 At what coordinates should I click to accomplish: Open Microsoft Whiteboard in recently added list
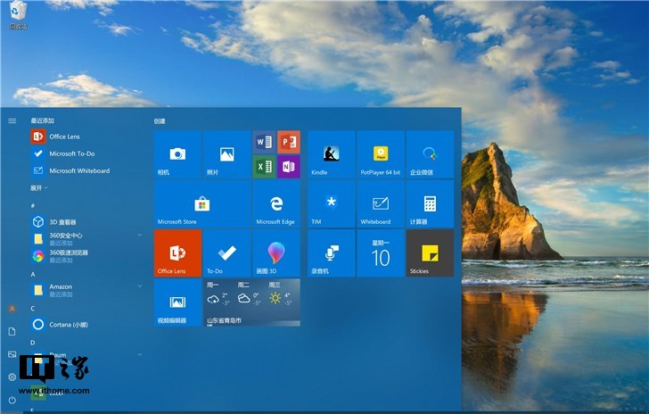click(x=85, y=170)
